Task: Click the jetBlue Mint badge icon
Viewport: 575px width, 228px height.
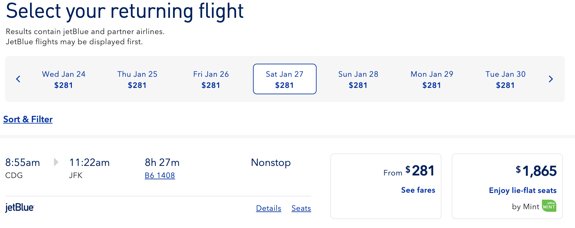Action: (x=549, y=206)
